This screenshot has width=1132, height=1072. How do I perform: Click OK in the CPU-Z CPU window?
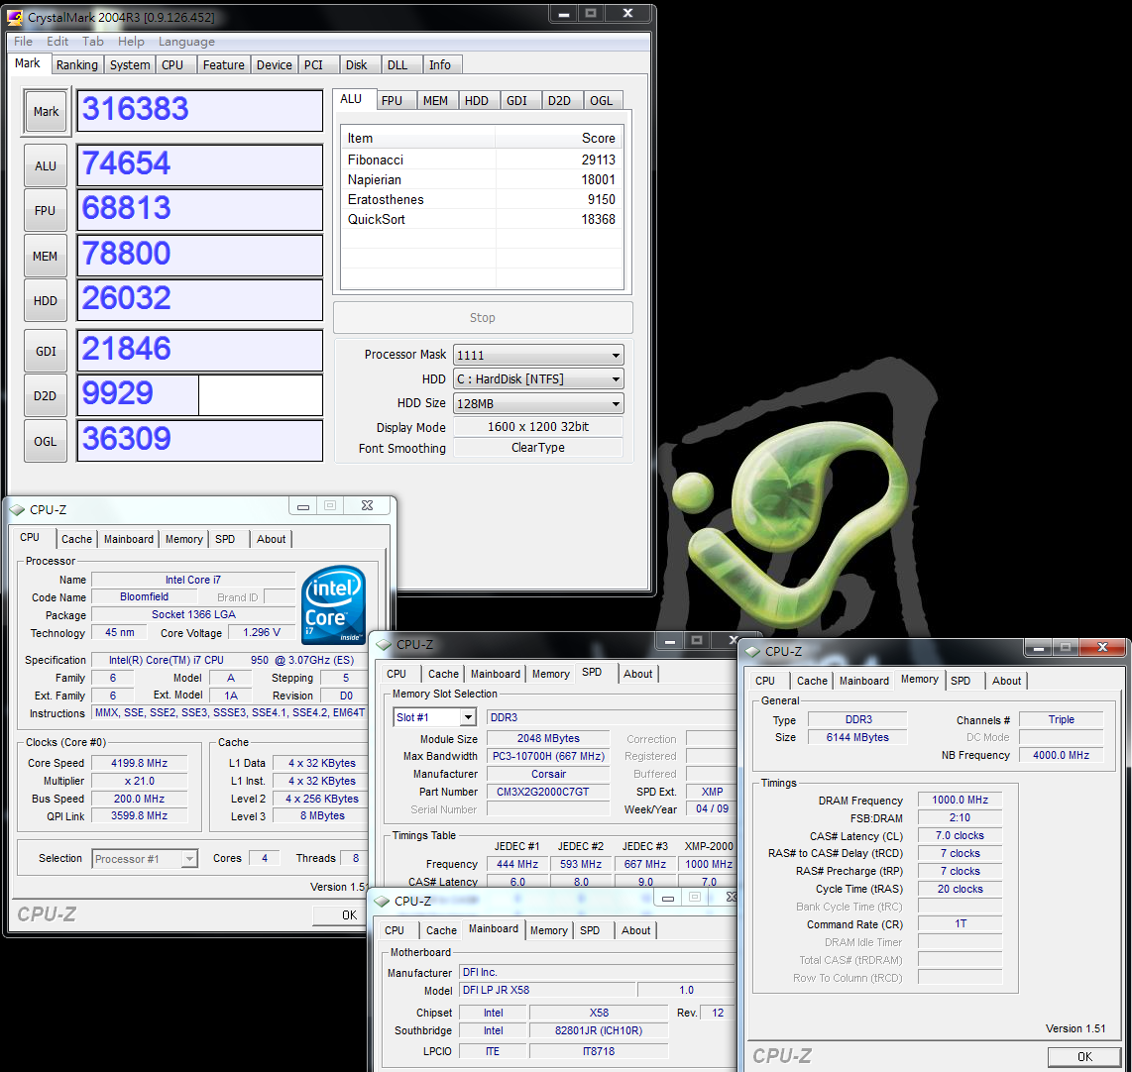(341, 914)
